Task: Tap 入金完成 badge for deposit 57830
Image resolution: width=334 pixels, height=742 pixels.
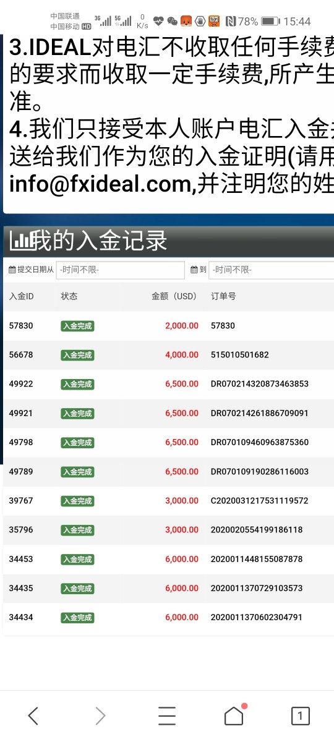Action: (x=77, y=326)
